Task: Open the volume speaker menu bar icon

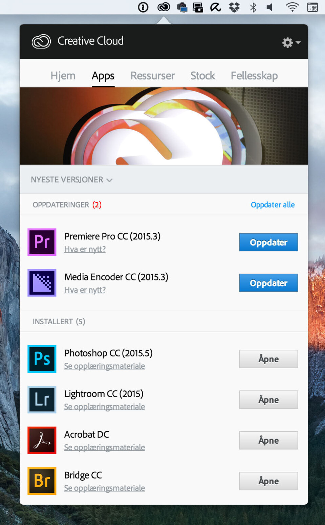Action: tap(270, 7)
